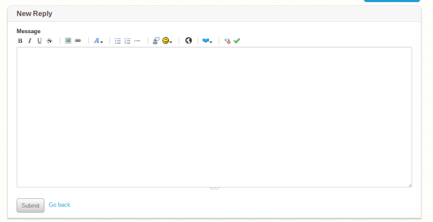Toggle source code view icon
The image size is (433, 222).
[x=227, y=41]
